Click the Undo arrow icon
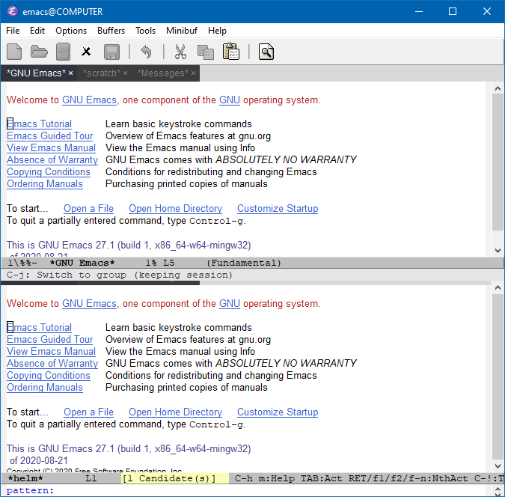505x497 pixels. click(x=146, y=52)
